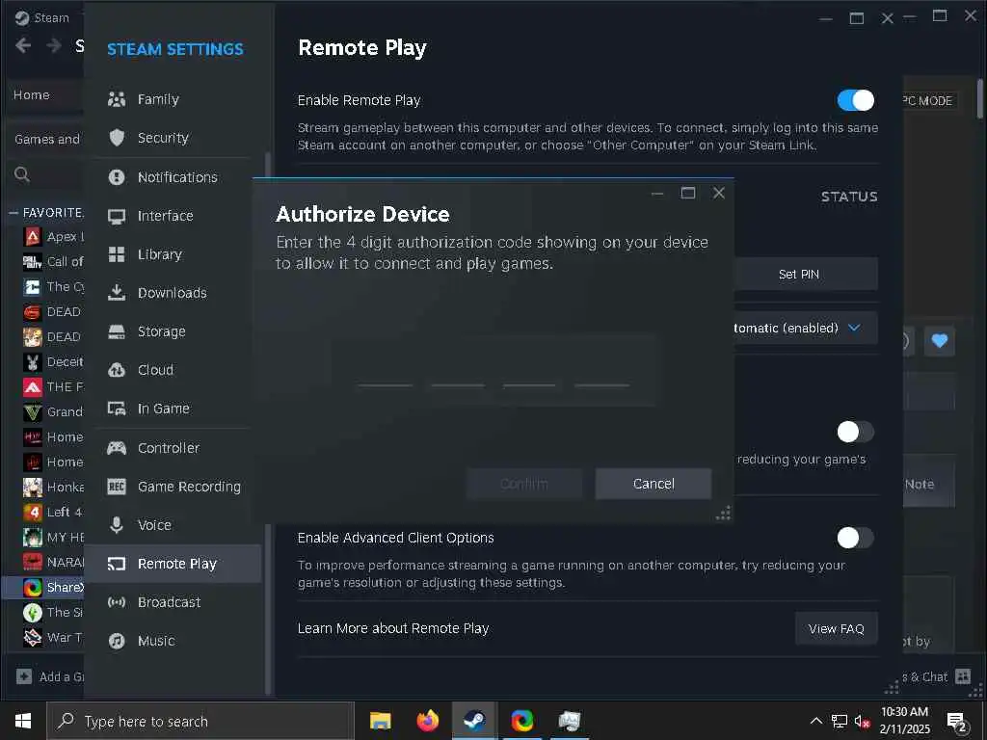Click the Add a Game plus icon
The image size is (987, 740).
(24, 677)
